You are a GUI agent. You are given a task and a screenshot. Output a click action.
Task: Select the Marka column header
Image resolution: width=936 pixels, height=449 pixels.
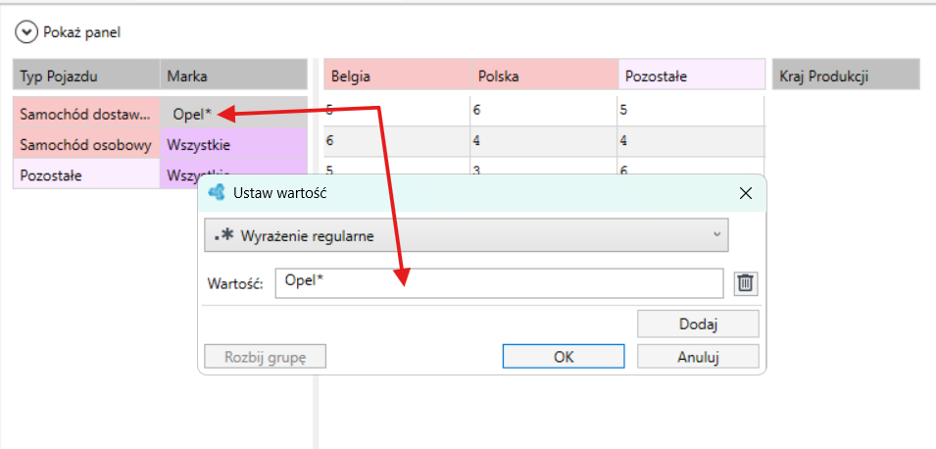[233, 76]
